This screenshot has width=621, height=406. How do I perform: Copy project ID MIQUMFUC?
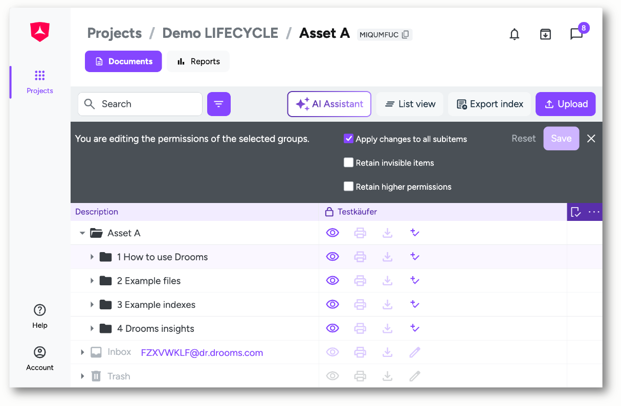pyautogui.click(x=406, y=35)
